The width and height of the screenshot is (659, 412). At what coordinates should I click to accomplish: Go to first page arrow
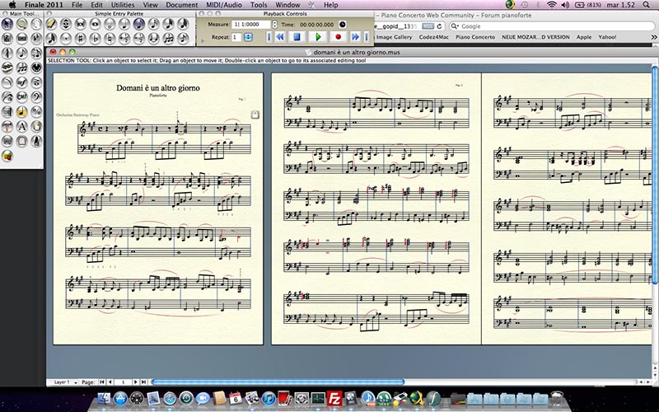(x=101, y=382)
